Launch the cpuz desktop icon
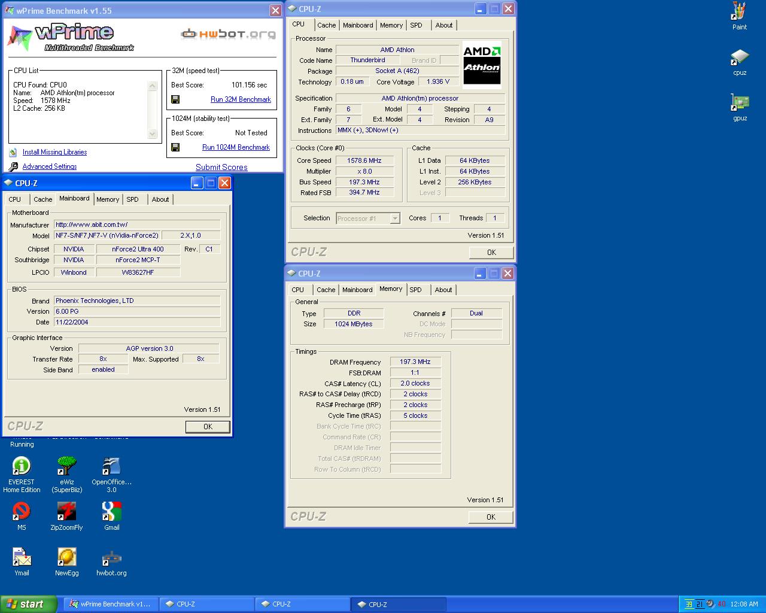The height and width of the screenshot is (613, 766). pos(739,62)
